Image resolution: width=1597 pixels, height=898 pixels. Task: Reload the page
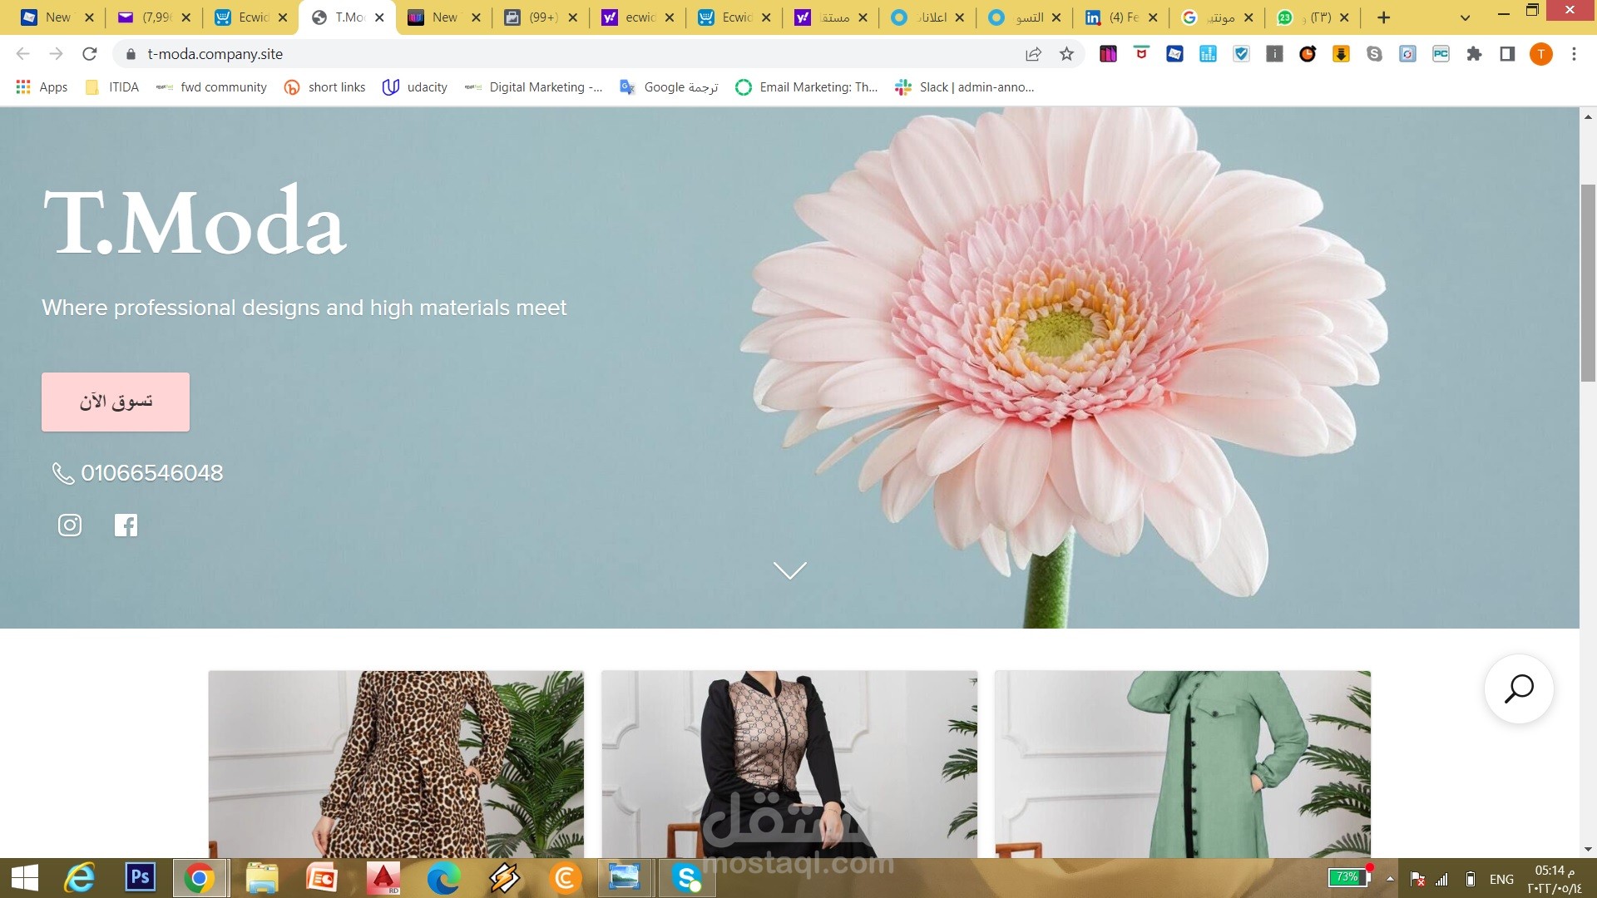point(90,54)
